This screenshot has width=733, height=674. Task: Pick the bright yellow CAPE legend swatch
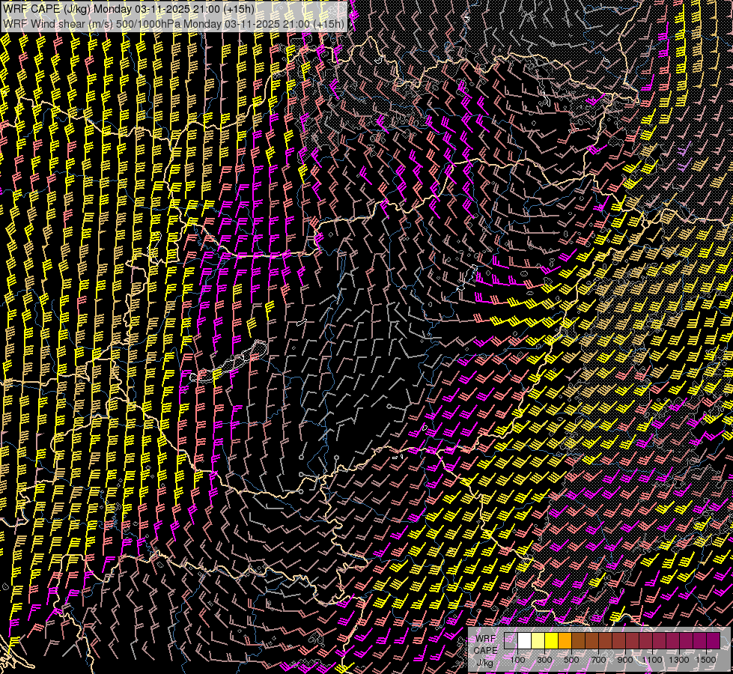tap(552, 640)
